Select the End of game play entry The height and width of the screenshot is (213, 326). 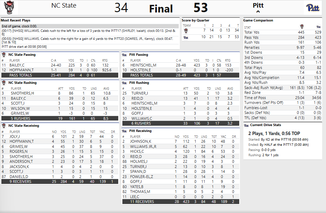90,26
